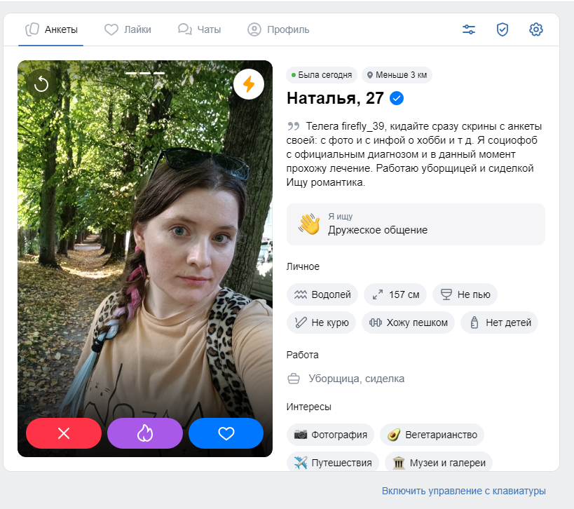574x509 pixels.
Task: Send super like with purple flame button
Action: [145, 433]
